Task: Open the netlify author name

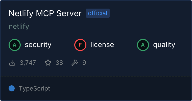Action: pos(19,27)
